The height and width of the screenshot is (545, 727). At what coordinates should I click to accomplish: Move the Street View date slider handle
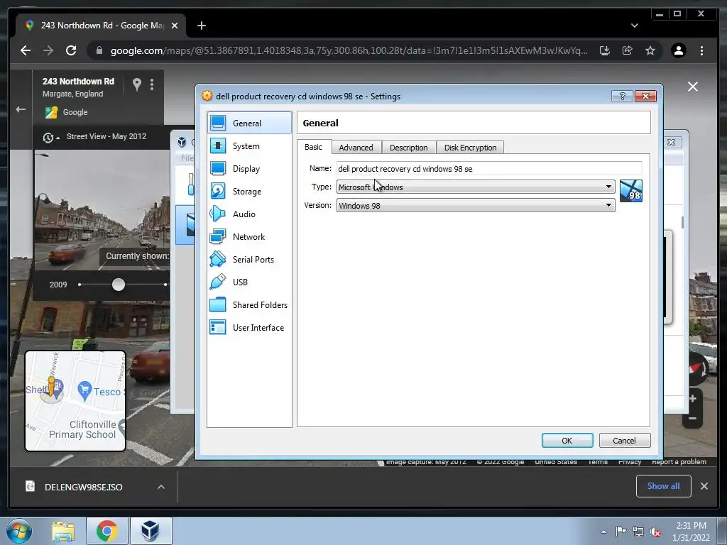coord(119,285)
